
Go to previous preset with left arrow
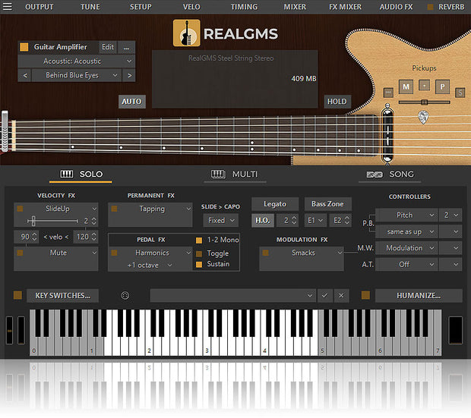point(25,75)
